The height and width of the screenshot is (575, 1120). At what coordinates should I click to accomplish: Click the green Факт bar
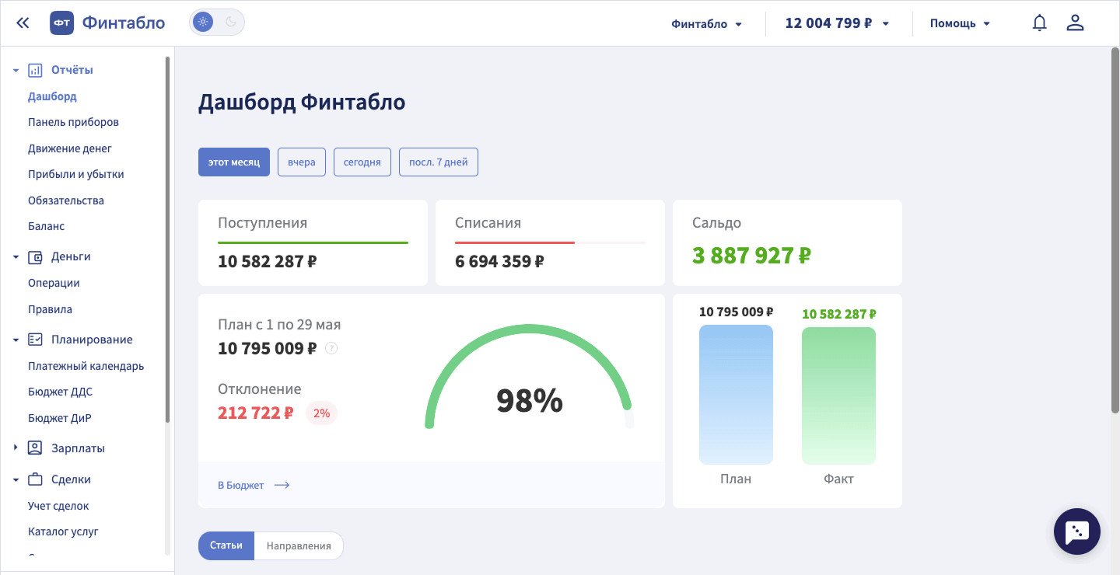pos(838,396)
